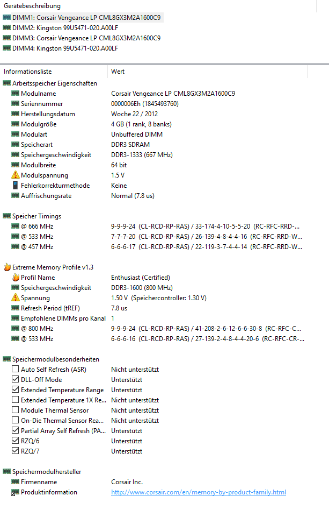Toggle the RZQ/6 checkbox
329x510 pixels.
pos(15,441)
